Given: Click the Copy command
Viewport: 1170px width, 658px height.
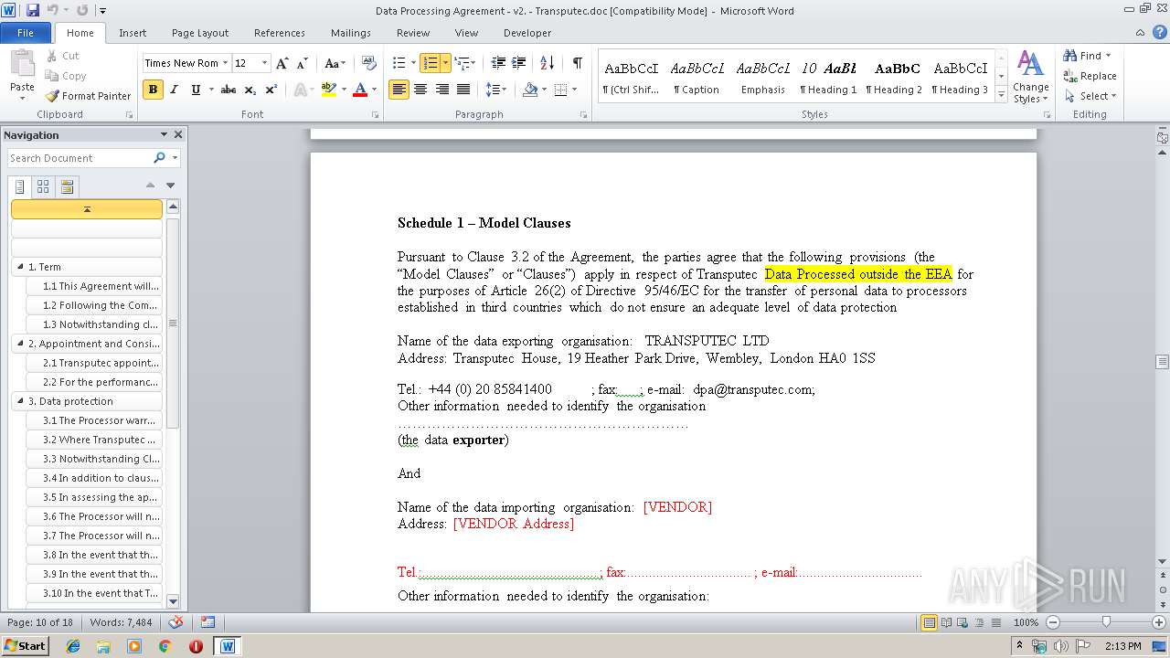Looking at the screenshot, I should tap(66, 76).
